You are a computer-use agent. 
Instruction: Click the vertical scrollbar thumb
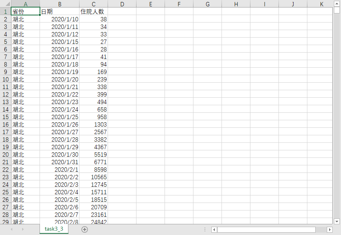[337, 10]
